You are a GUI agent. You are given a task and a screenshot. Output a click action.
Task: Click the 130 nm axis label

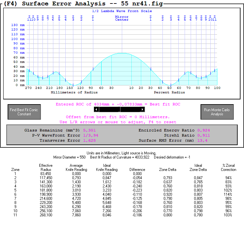(x=18, y=25)
